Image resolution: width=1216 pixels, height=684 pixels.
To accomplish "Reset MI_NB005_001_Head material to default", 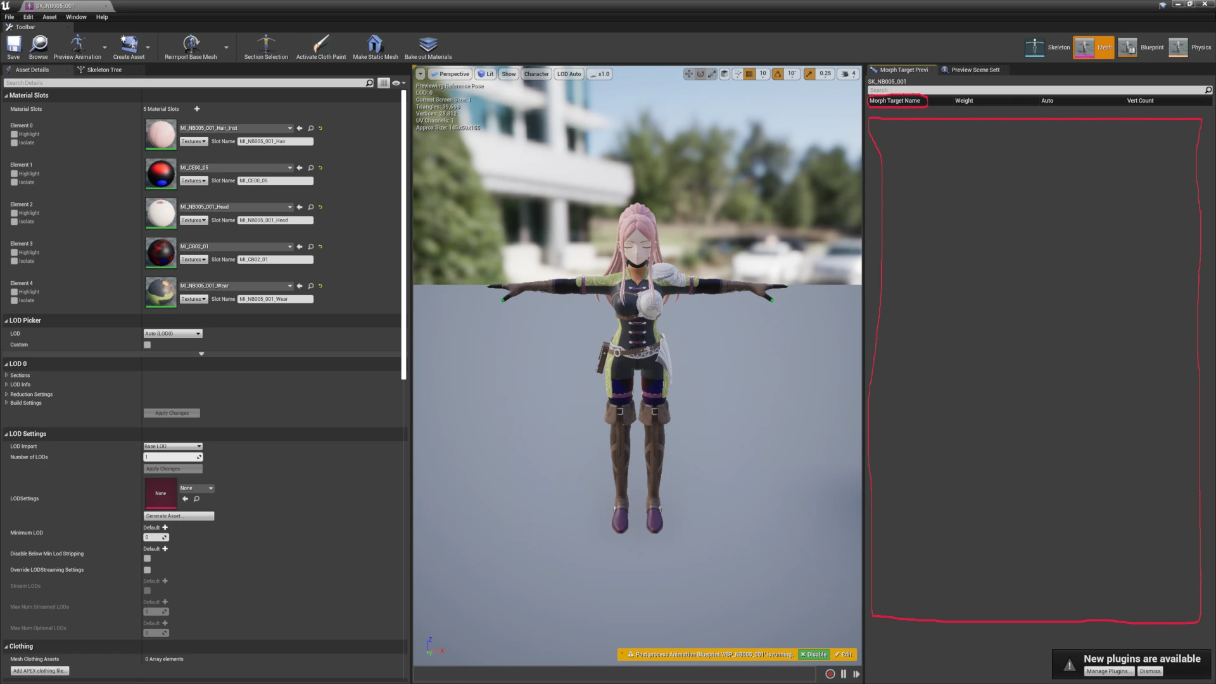I will point(320,207).
